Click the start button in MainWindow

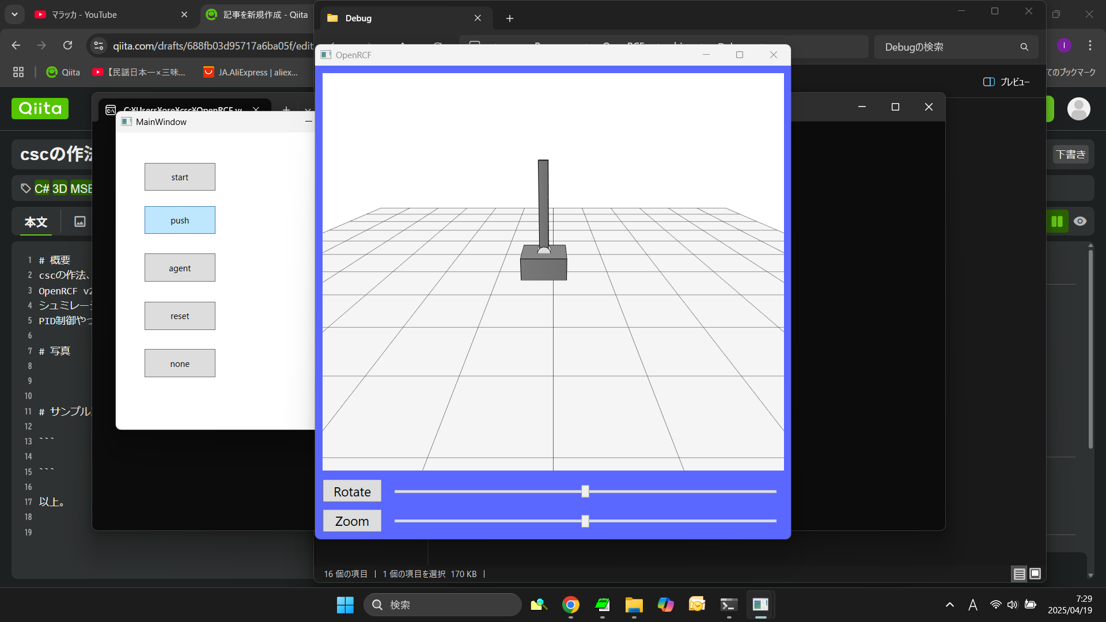pos(180,177)
